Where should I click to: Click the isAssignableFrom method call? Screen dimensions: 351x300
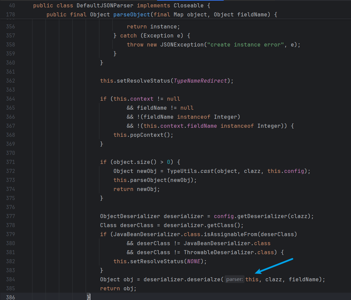[x=230, y=234]
